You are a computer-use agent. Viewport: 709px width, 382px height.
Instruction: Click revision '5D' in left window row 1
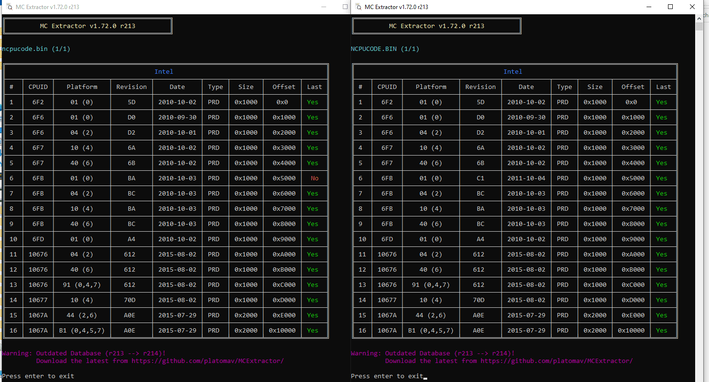click(x=132, y=102)
